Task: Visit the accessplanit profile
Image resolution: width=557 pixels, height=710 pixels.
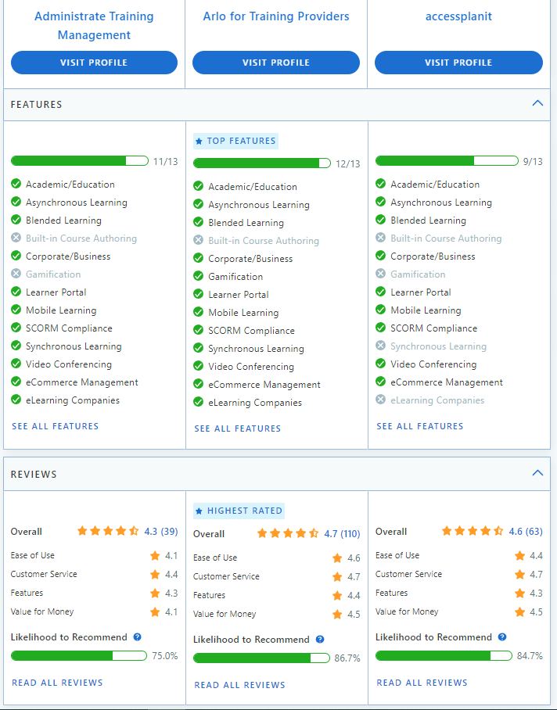Action: point(458,63)
